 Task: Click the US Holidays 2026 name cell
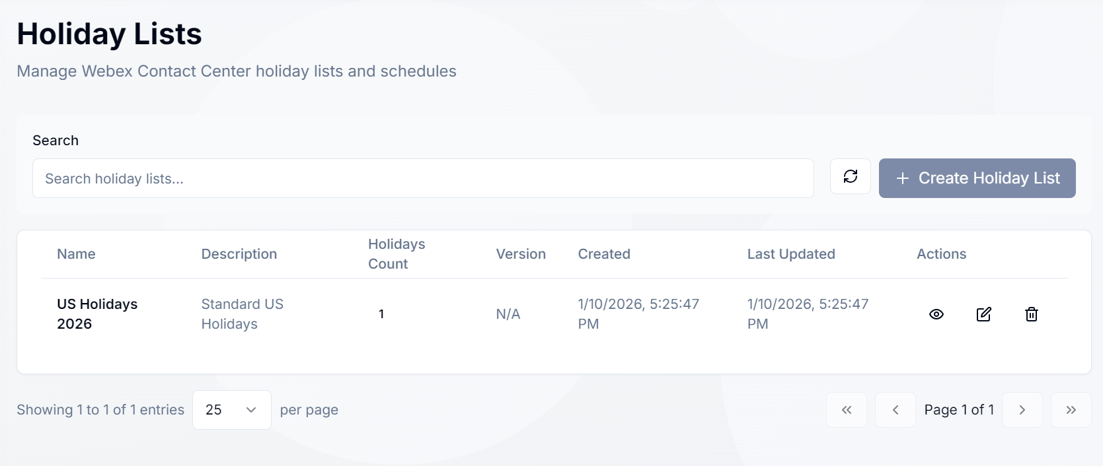click(x=97, y=314)
